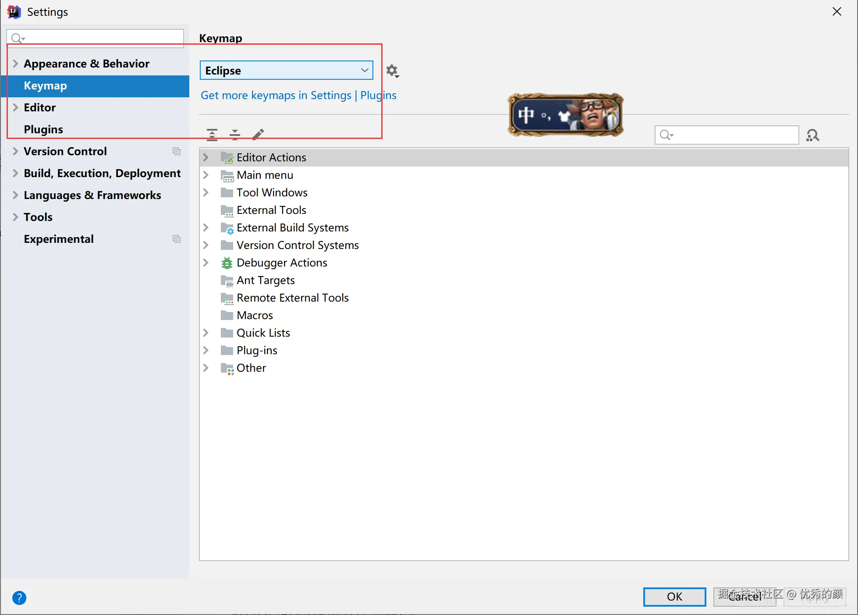858x615 pixels.
Task: Expand Appearance & Behavior settings section
Action: 15,64
